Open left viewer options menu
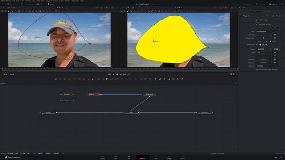Viewport: 285px width, 160px height. [117, 8]
